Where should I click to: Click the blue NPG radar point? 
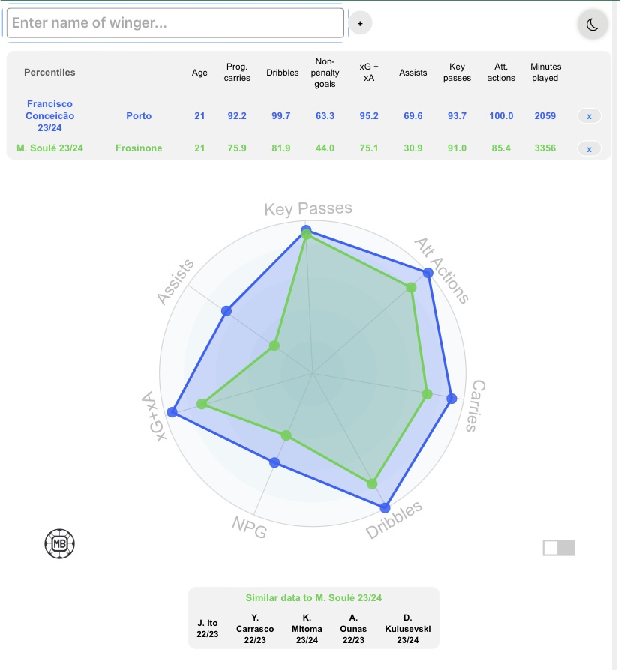pyautogui.click(x=274, y=462)
